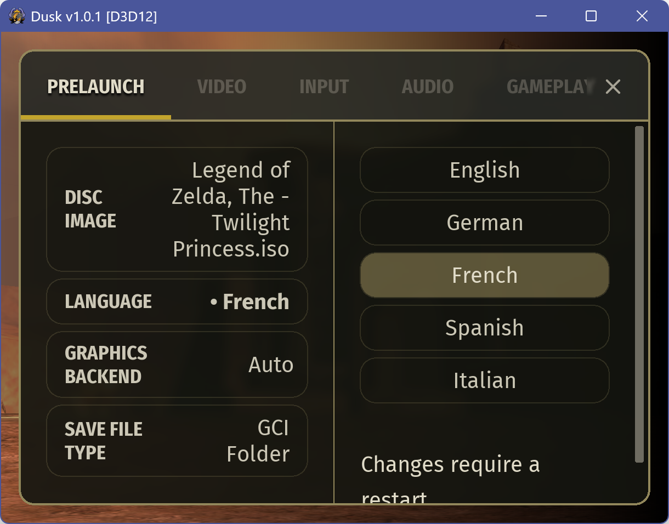669x524 pixels.
Task: Click the language list vertical scrollbar
Action: (x=639, y=294)
